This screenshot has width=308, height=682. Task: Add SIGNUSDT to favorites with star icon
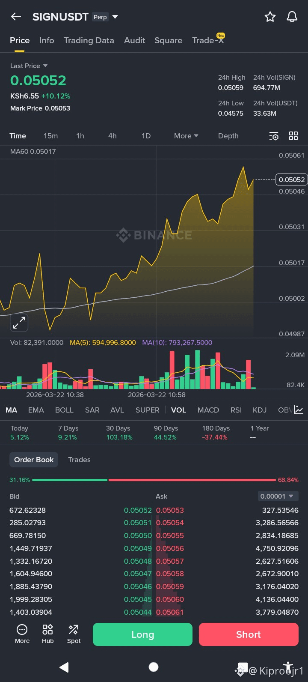click(270, 17)
